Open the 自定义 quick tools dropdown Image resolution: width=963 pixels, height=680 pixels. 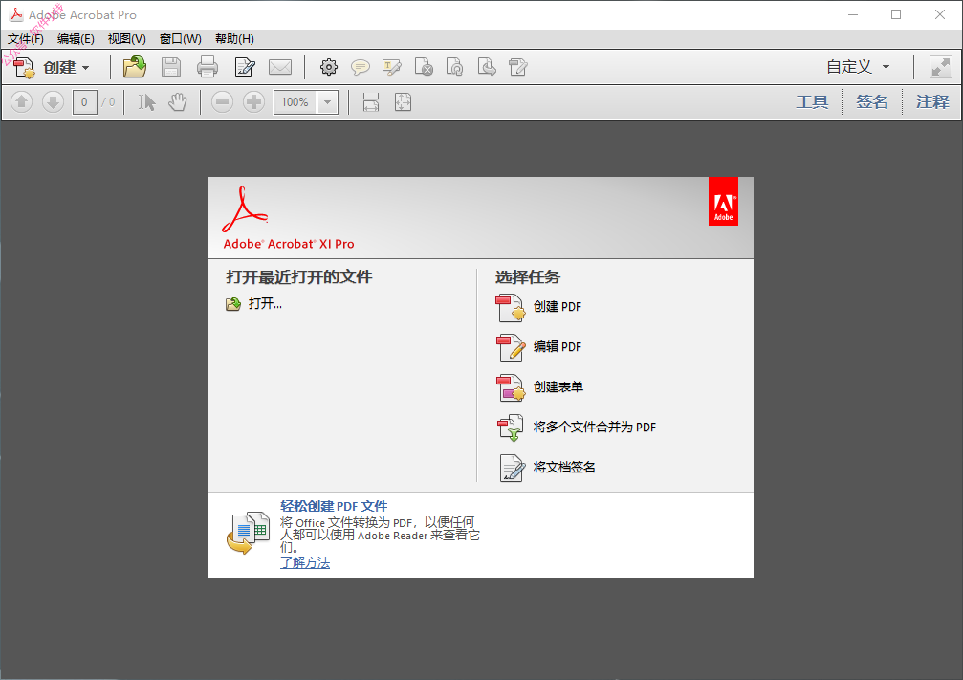[x=858, y=66]
